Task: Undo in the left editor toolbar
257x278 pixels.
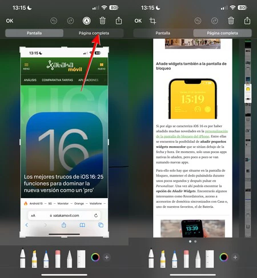Action: tap(54, 21)
